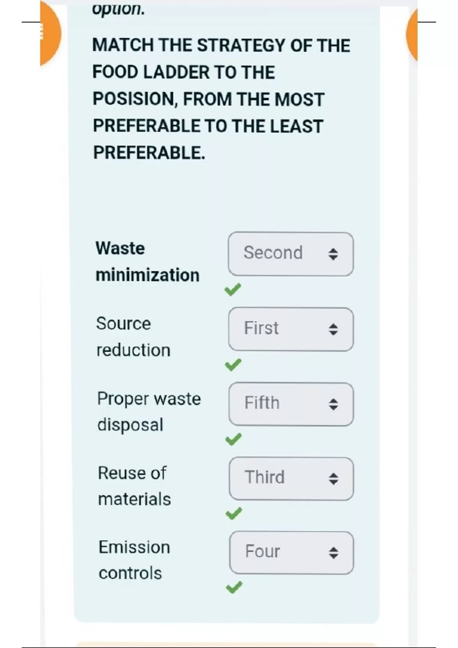Viewport: 458px width, 648px height.
Task: Expand the Proper waste disposal dropdown showing Fifth
Action: pyautogui.click(x=291, y=404)
